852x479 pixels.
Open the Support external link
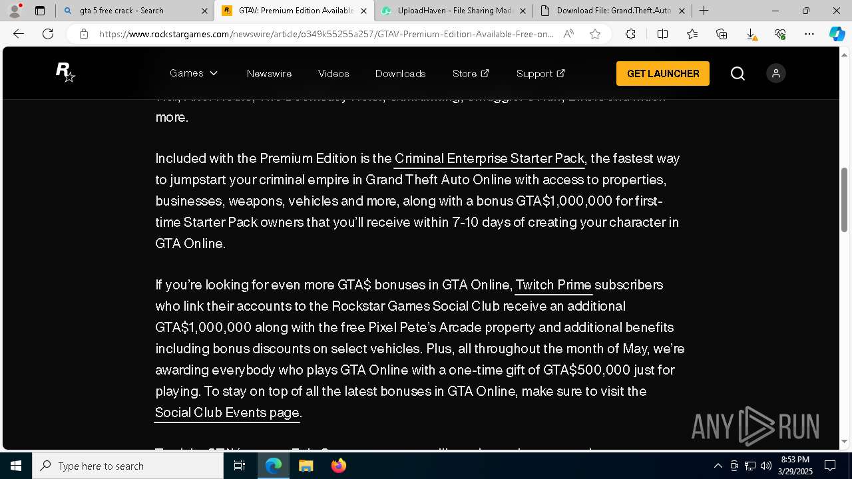(540, 73)
